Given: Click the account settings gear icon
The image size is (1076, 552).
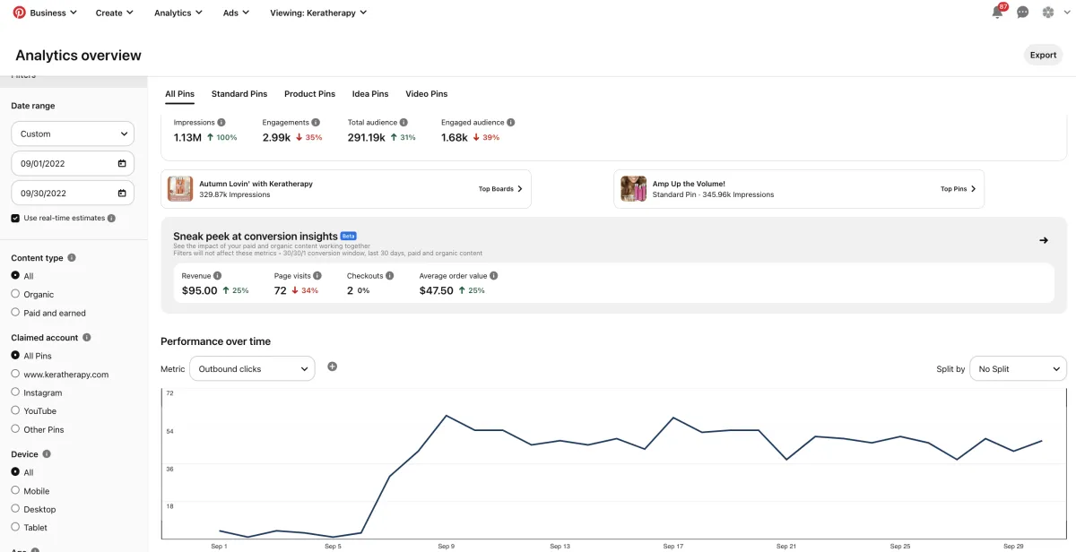Looking at the screenshot, I should (1048, 13).
